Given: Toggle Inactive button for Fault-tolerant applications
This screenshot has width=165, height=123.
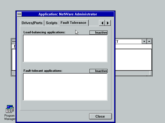Looking at the screenshot, I should click(98, 71).
